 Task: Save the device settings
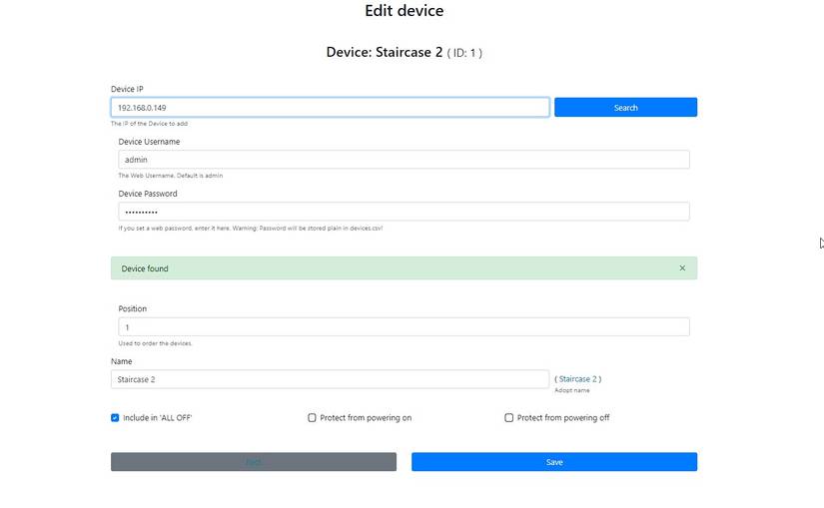coord(554,462)
